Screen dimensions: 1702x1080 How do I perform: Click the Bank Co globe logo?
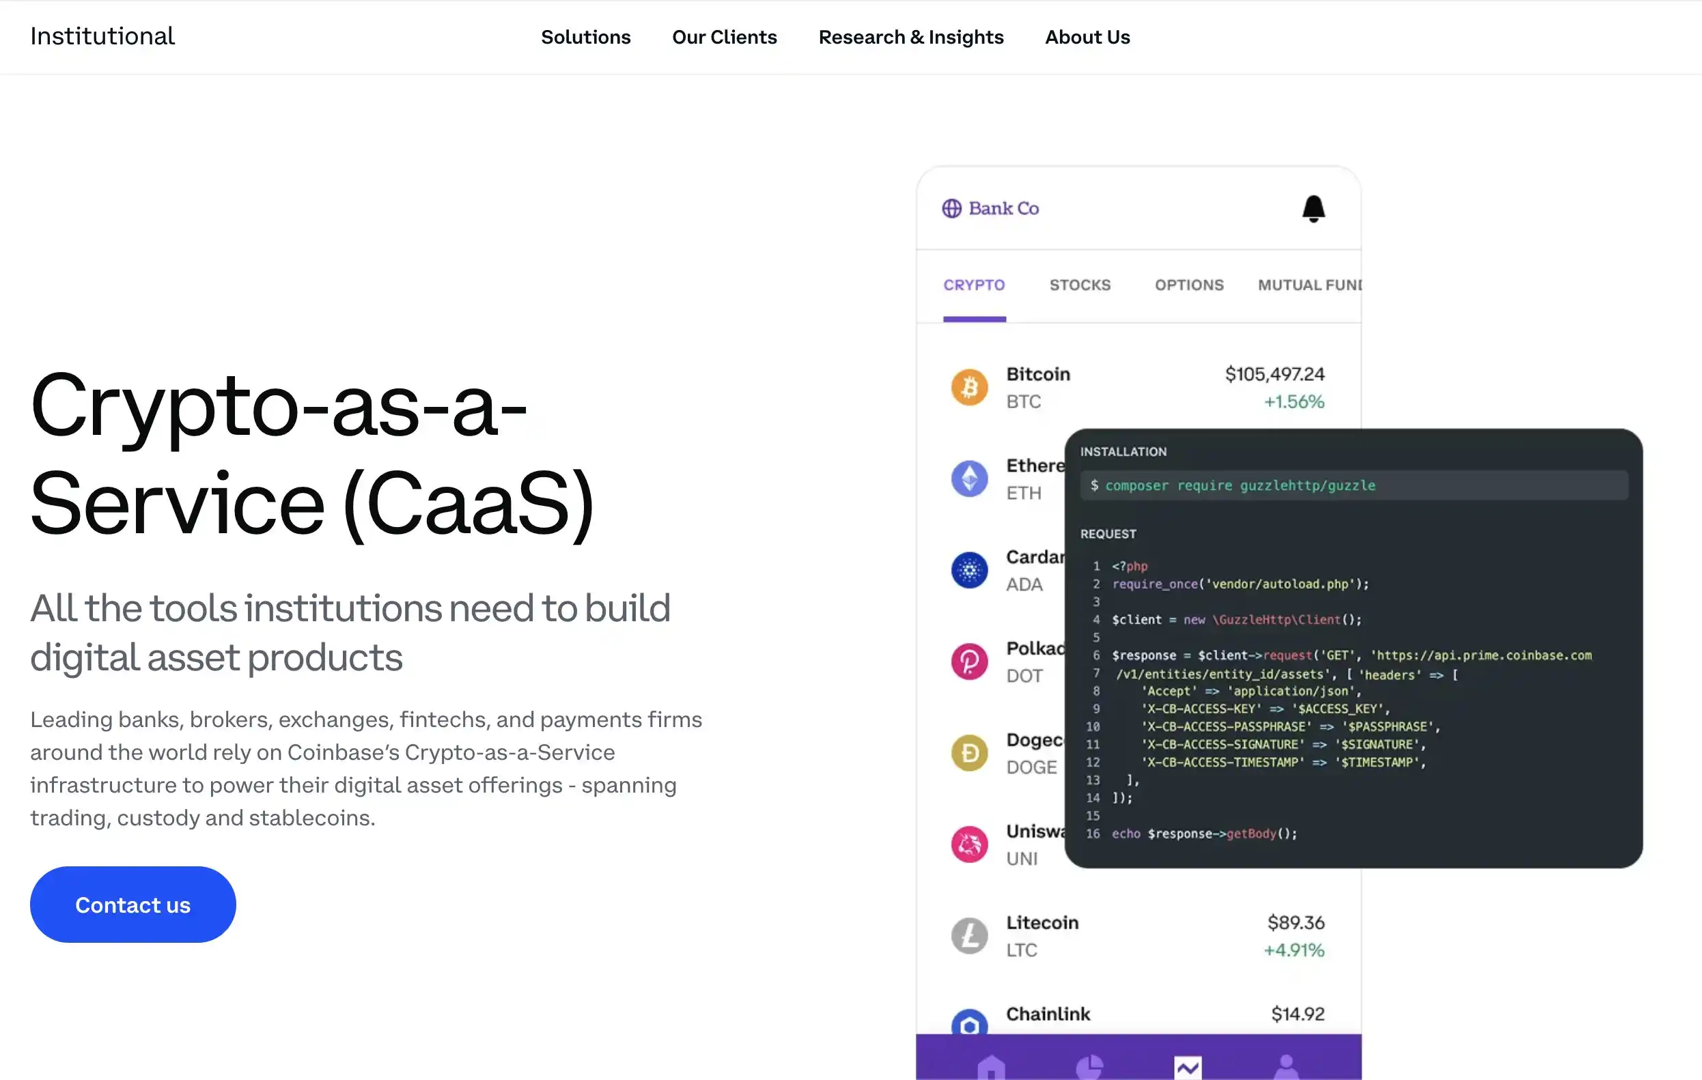[x=951, y=208]
